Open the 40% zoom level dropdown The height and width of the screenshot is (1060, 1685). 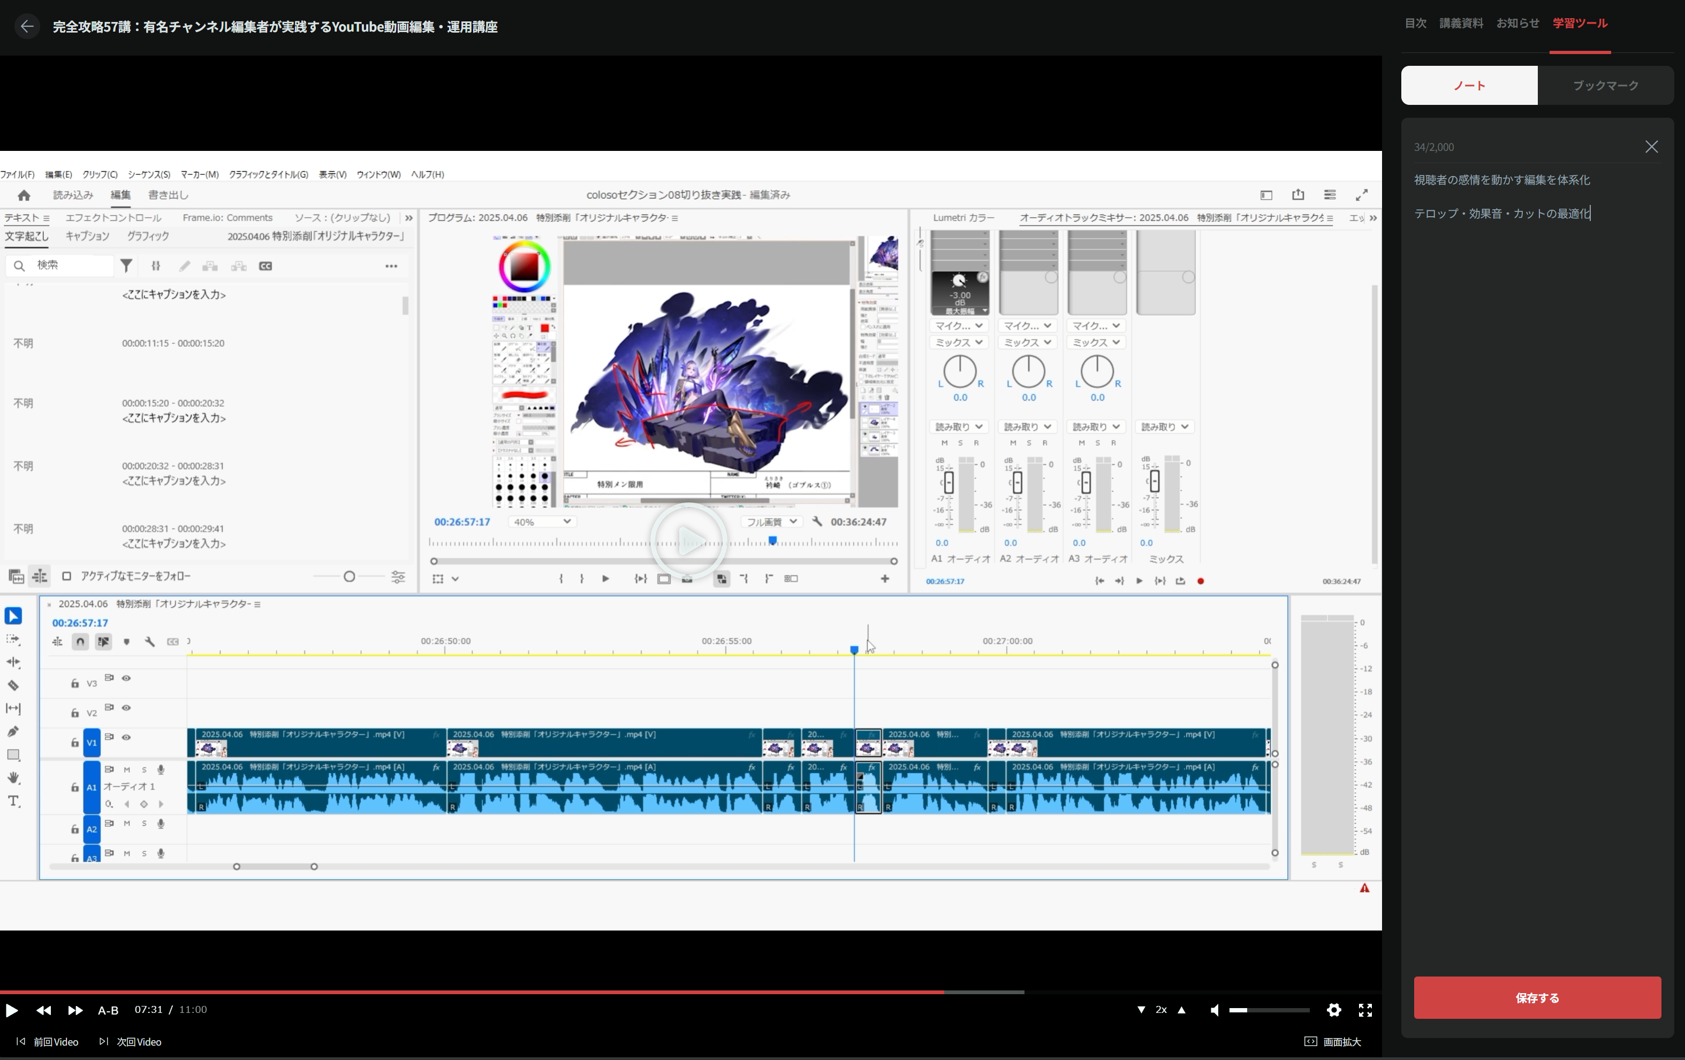542,522
